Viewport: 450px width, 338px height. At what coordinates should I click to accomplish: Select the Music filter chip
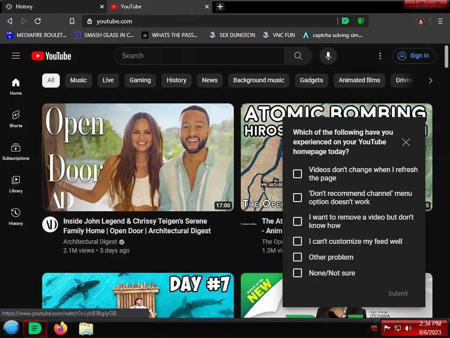79,81
